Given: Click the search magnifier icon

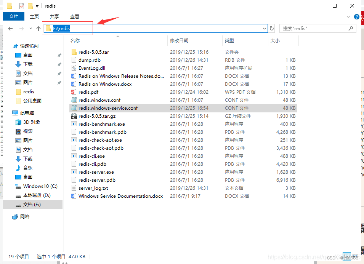Looking at the screenshot, I should tap(351, 28).
